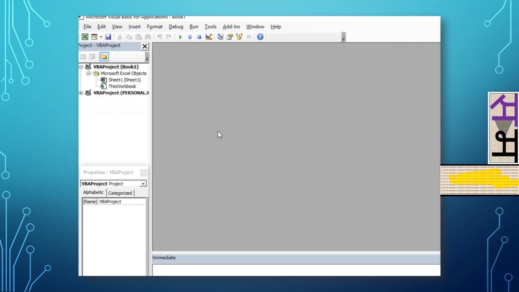Open the Insert object dropdown arrow
Image resolution: width=519 pixels, height=292 pixels.
(x=101, y=37)
